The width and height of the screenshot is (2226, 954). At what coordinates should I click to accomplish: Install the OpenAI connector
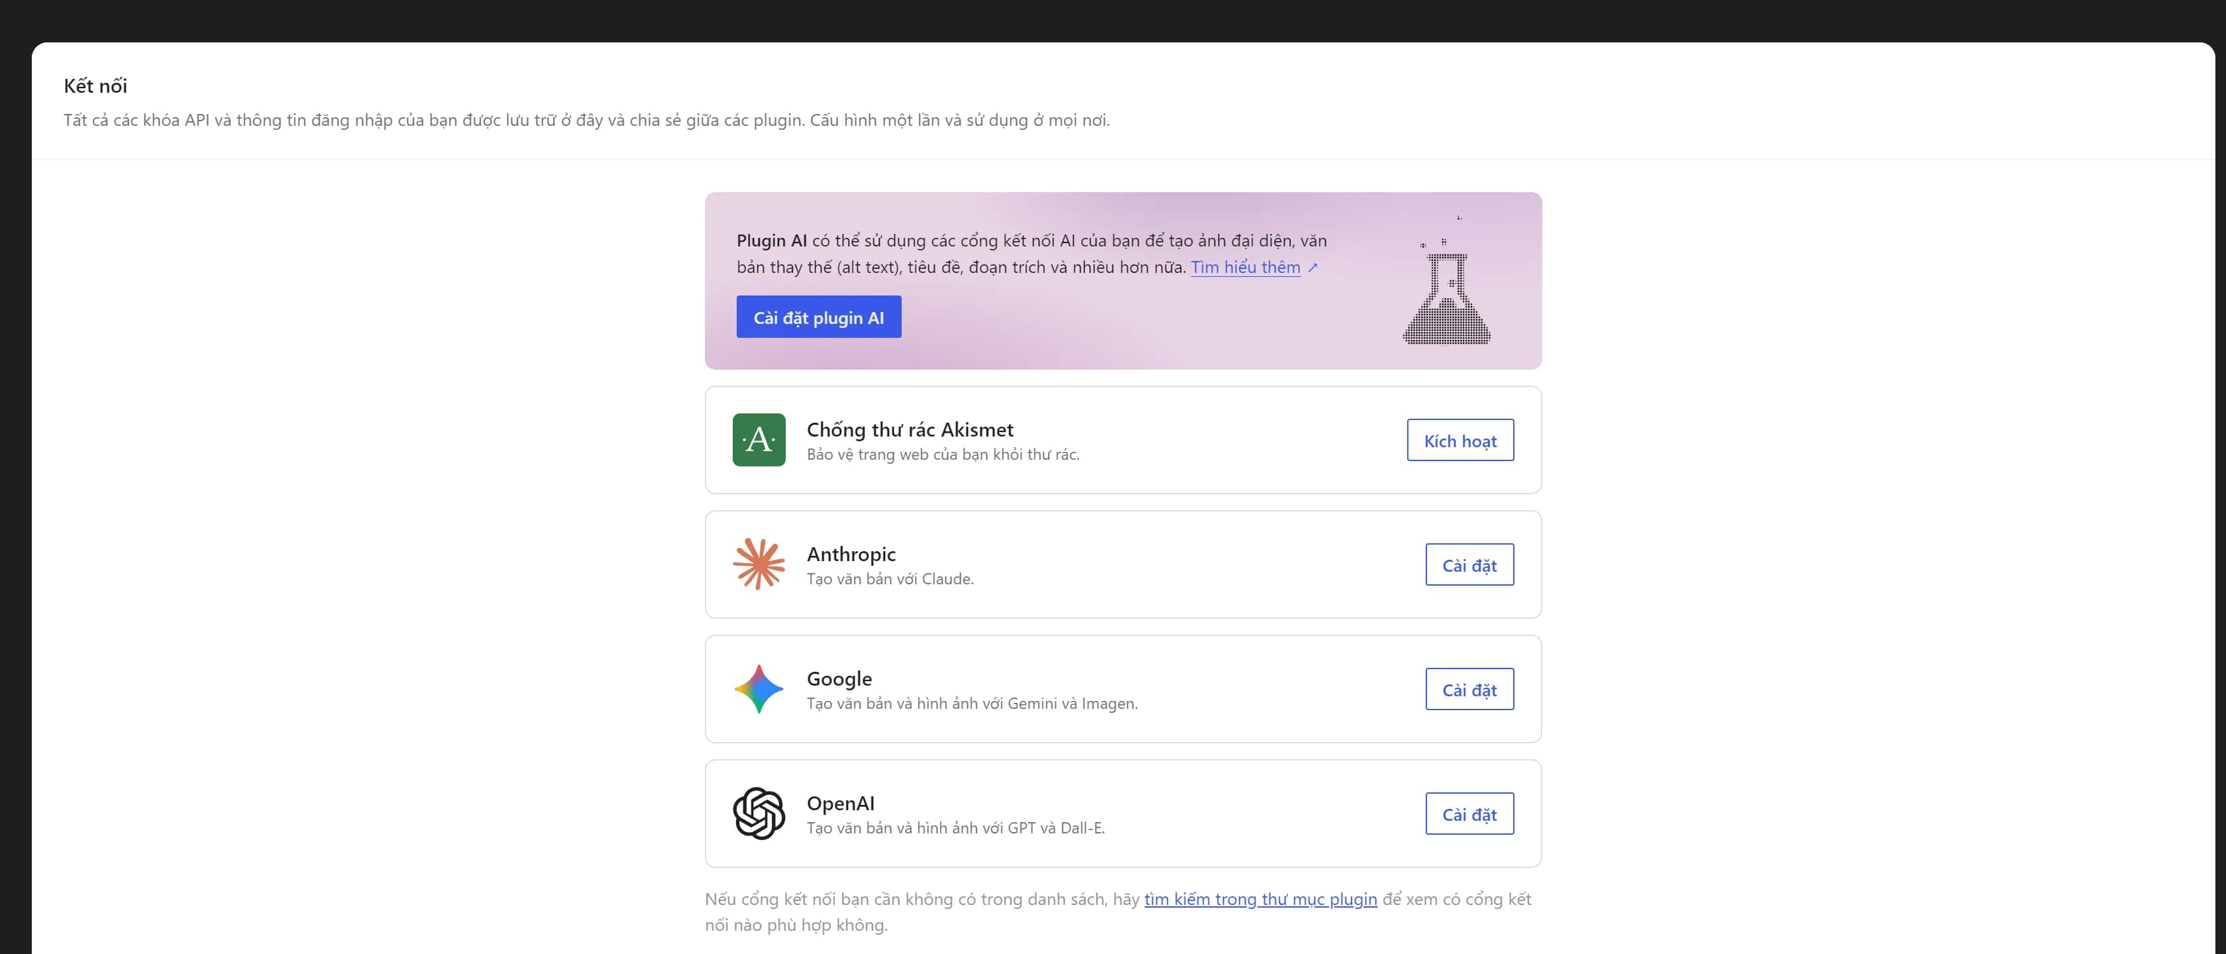(1469, 813)
